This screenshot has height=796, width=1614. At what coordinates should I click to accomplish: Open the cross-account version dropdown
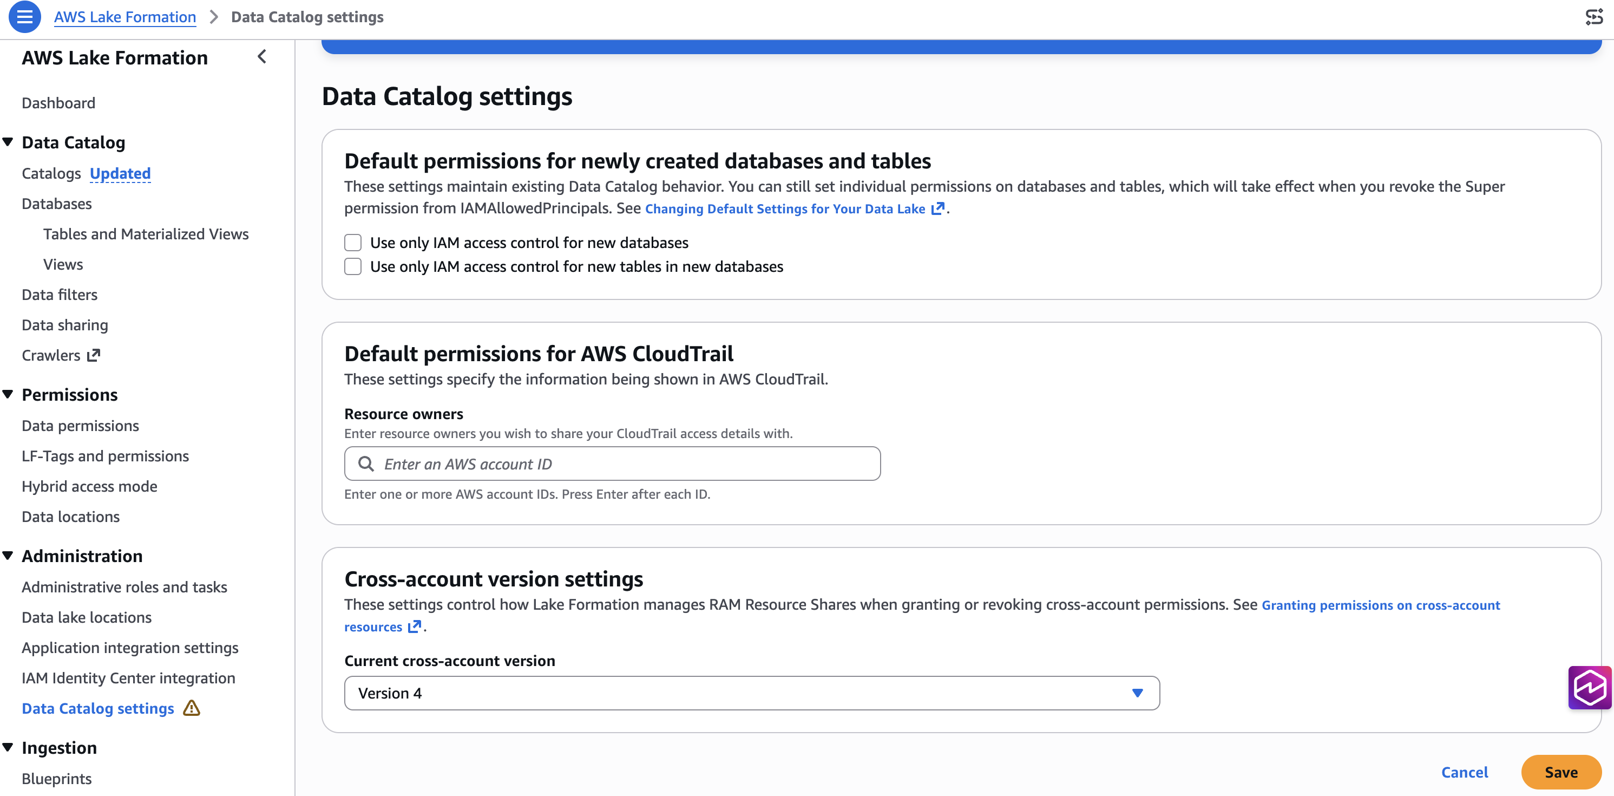(x=752, y=693)
